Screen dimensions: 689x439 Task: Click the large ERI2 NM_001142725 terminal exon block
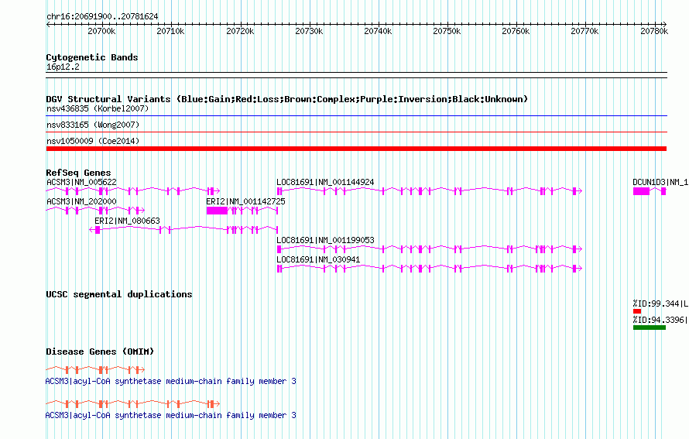217,211
